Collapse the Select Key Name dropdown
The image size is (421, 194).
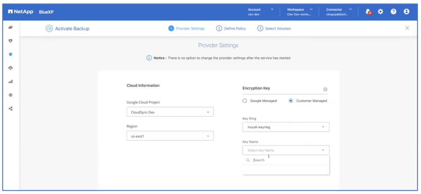pos(286,150)
